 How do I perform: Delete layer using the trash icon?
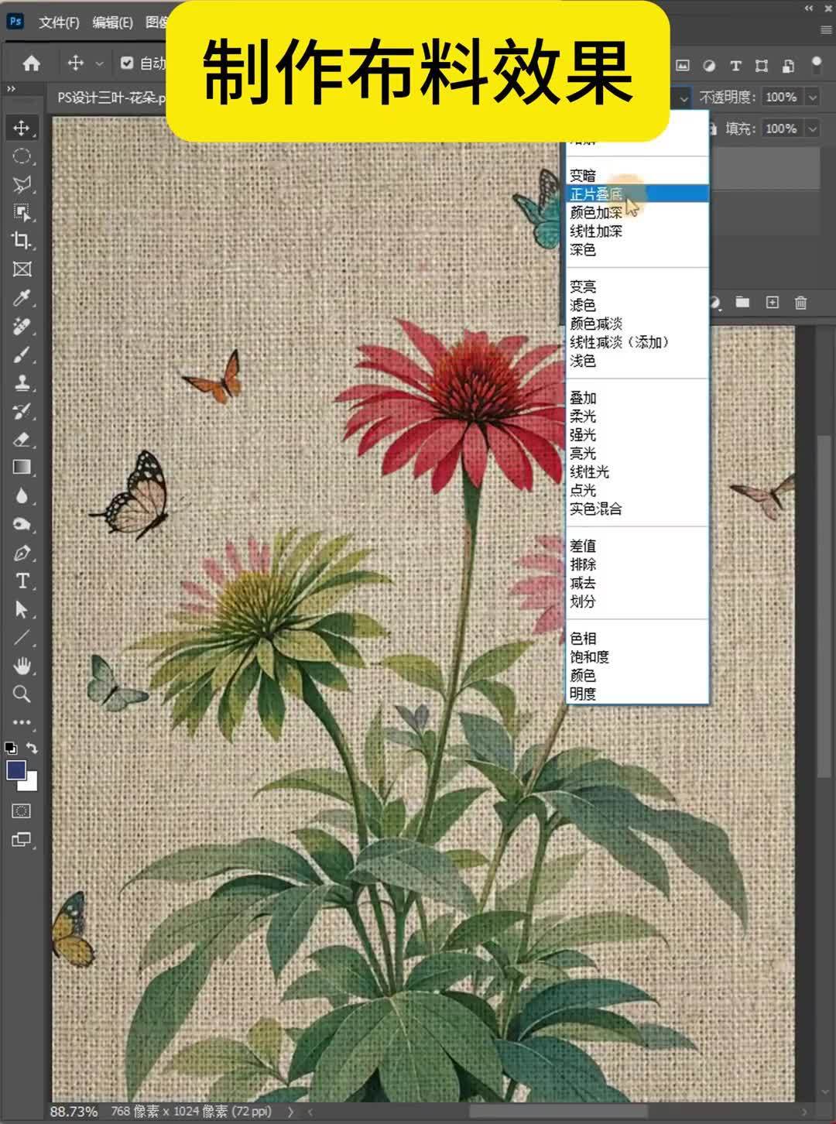(x=801, y=302)
